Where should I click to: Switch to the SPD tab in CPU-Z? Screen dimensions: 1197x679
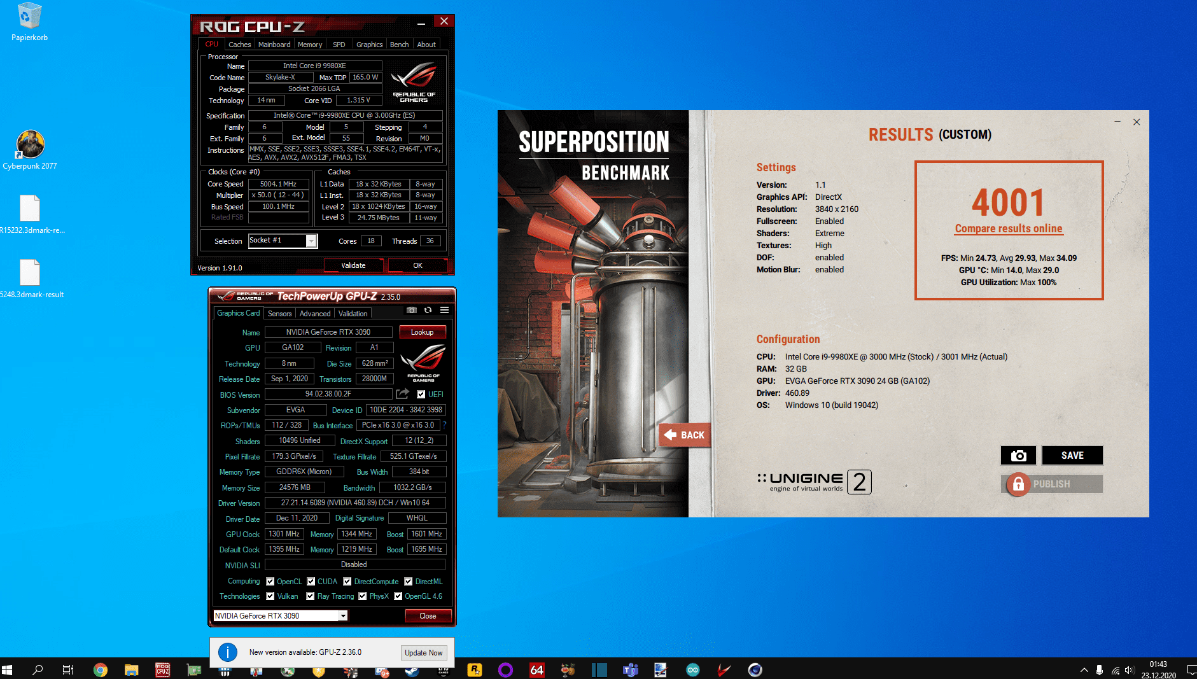click(x=339, y=45)
